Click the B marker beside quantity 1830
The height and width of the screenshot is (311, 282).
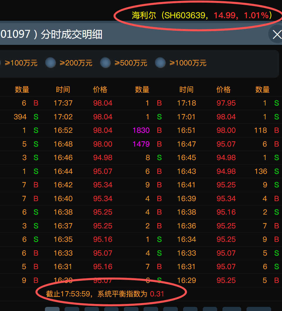click(x=159, y=130)
